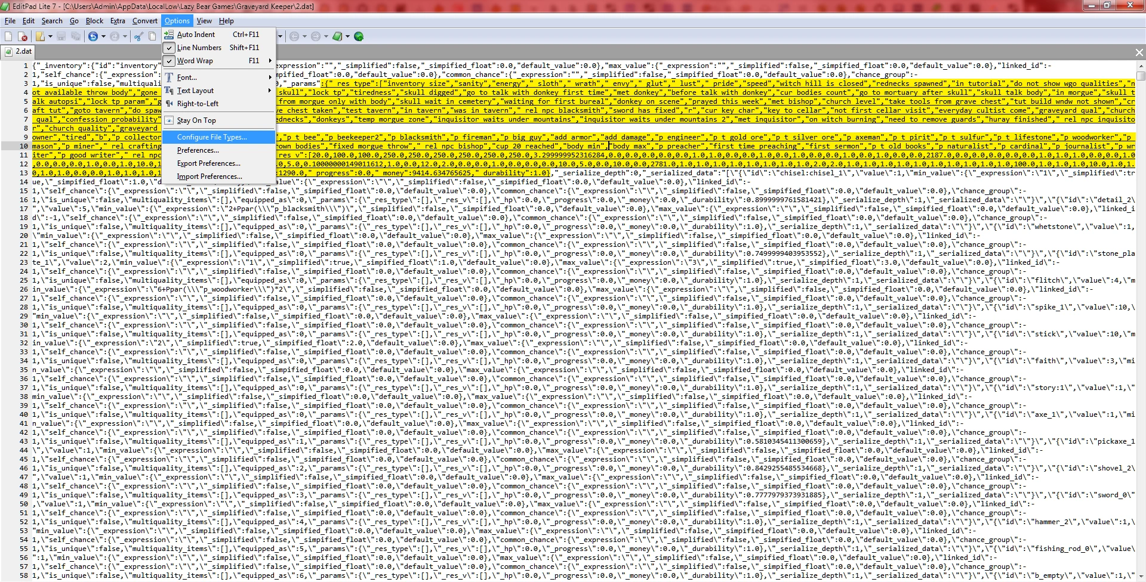Expand the Back arrow history dropdown
The width and height of the screenshot is (1146, 582).
[x=304, y=36]
